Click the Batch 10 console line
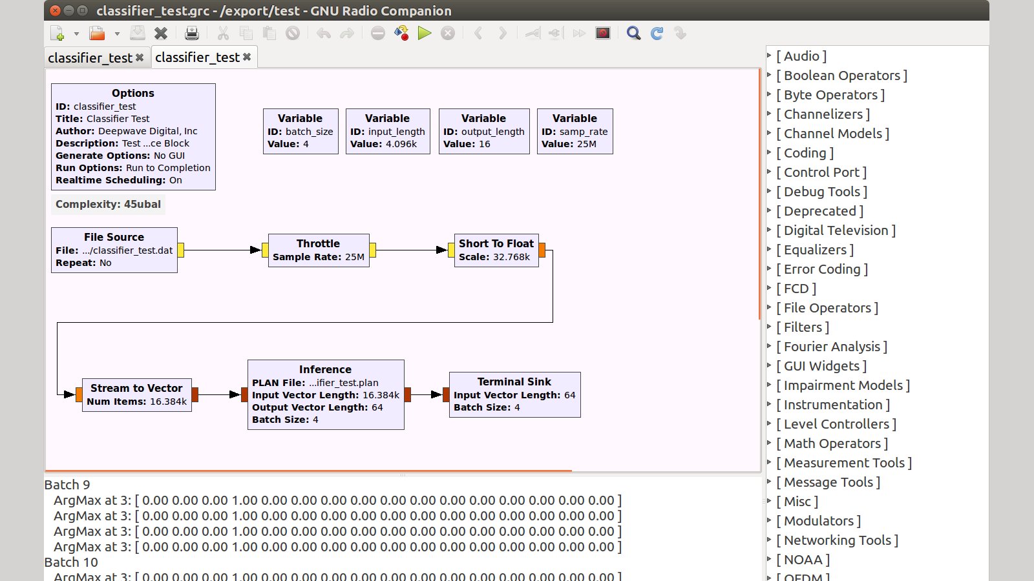This screenshot has width=1034, height=581. point(71,562)
